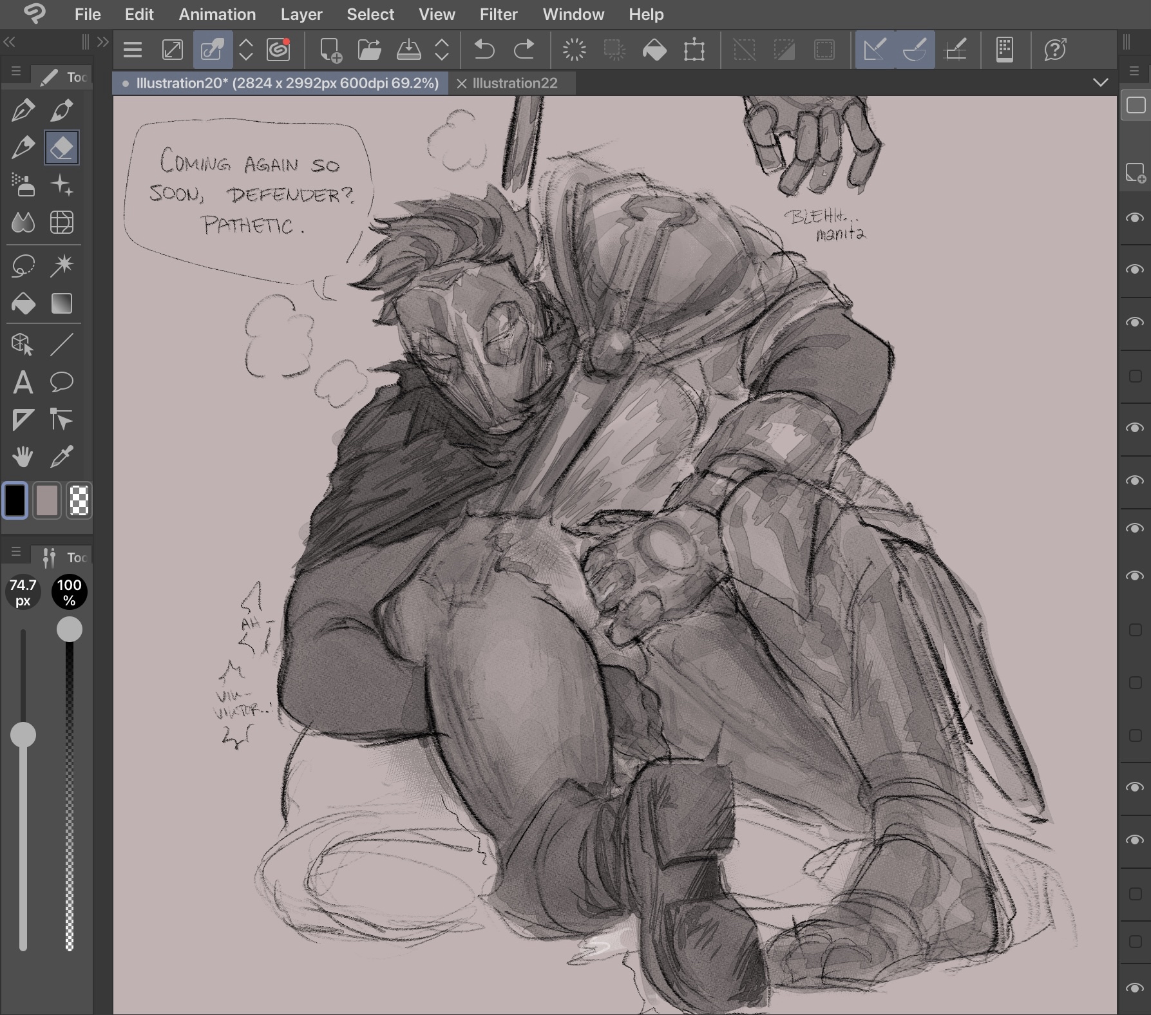Collapse the left tool palette dock
This screenshot has width=1151, height=1015.
coord(10,43)
